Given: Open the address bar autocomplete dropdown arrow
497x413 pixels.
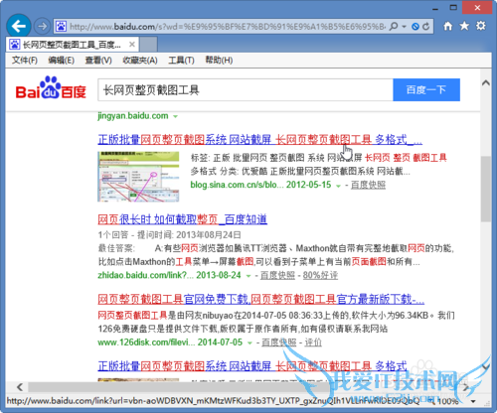Looking at the screenshot, I should pos(404,26).
